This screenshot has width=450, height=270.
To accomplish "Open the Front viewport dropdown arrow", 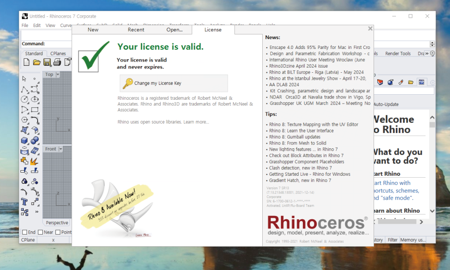I will point(61,149).
